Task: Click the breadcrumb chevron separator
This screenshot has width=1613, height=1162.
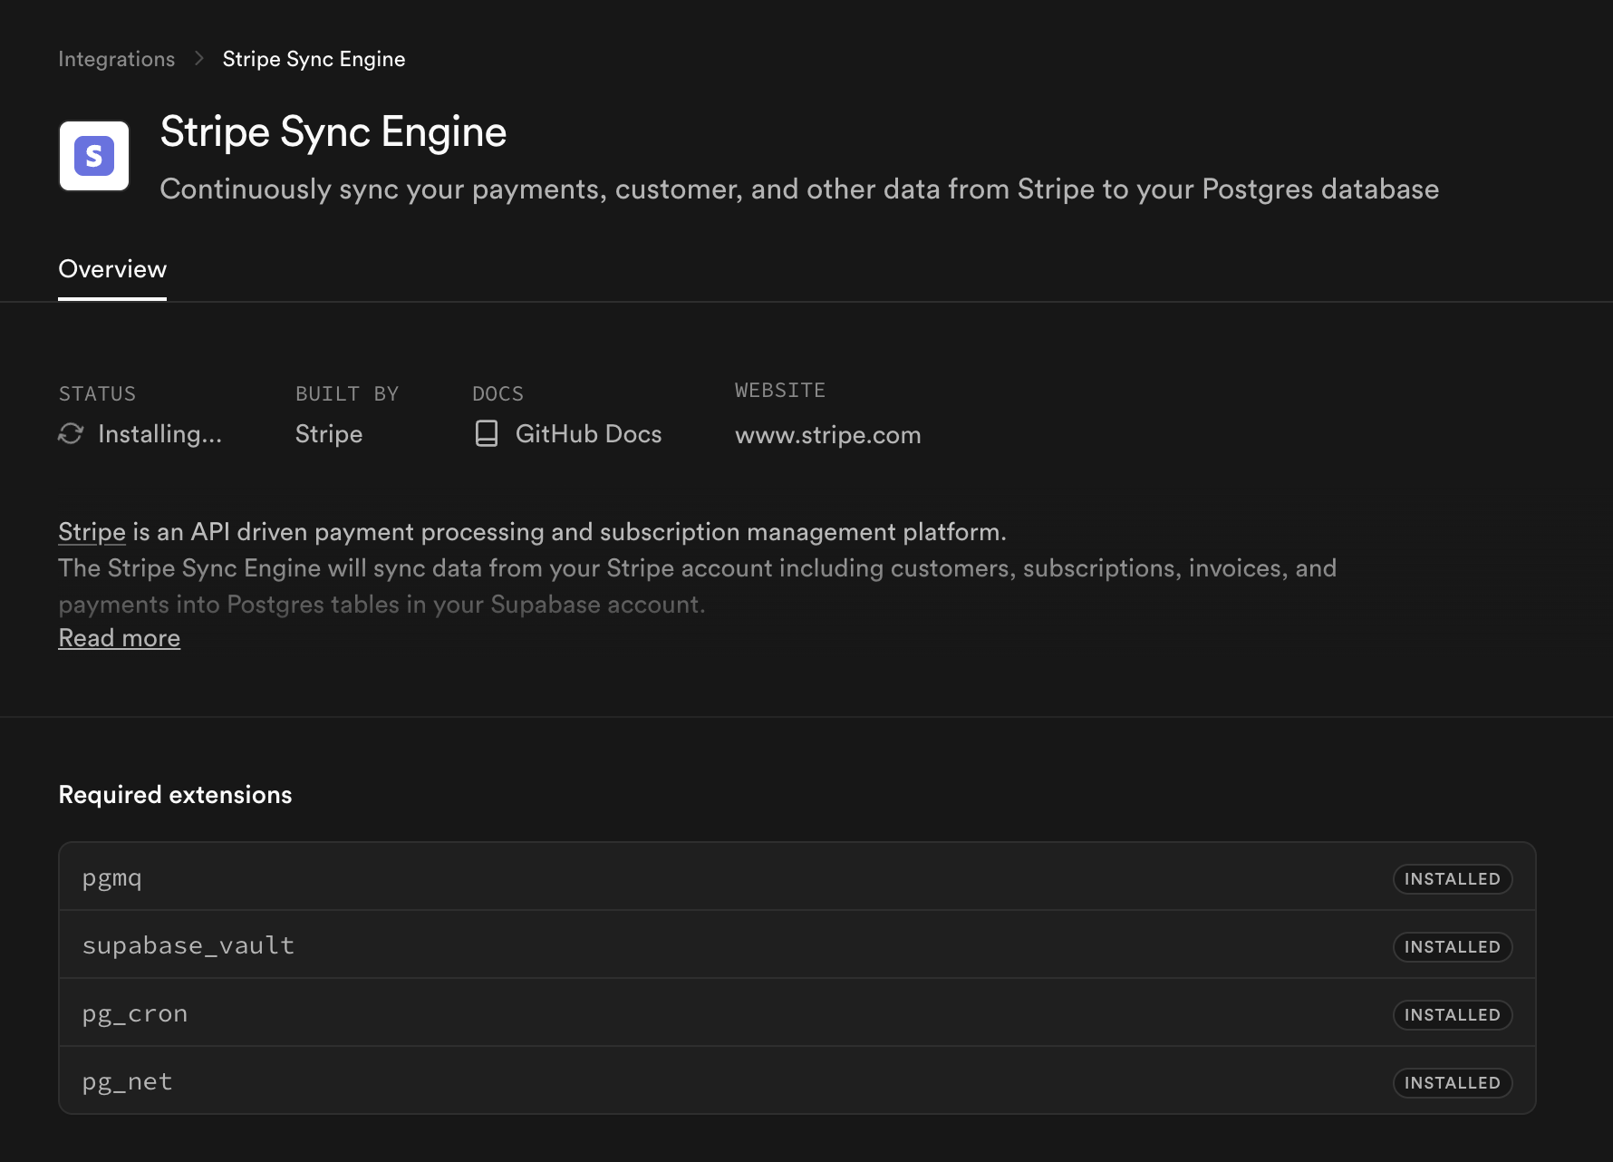Action: pyautogui.click(x=199, y=59)
